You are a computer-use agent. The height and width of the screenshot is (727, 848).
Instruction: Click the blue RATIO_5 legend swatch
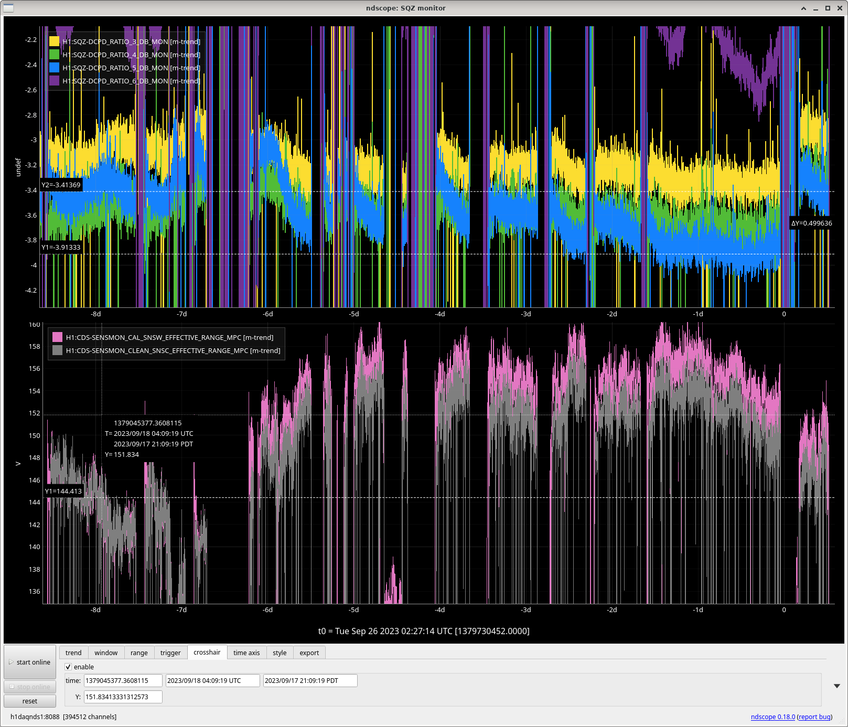[x=54, y=68]
